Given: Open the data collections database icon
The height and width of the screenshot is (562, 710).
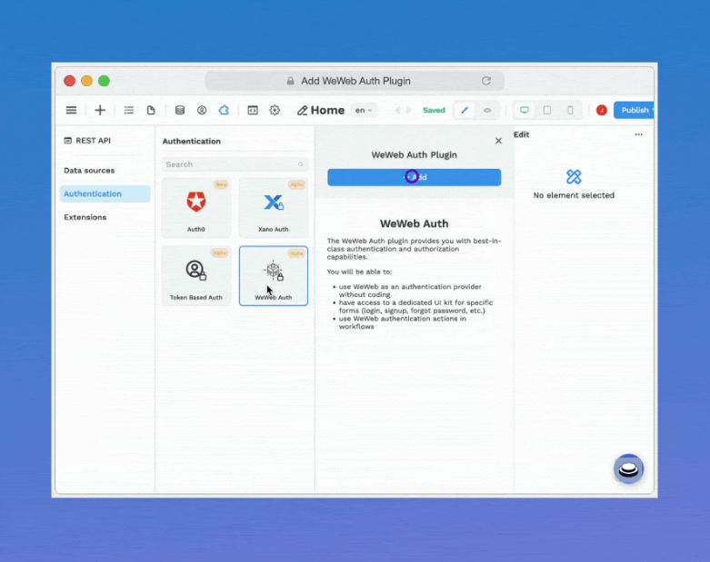Looking at the screenshot, I should [x=179, y=110].
